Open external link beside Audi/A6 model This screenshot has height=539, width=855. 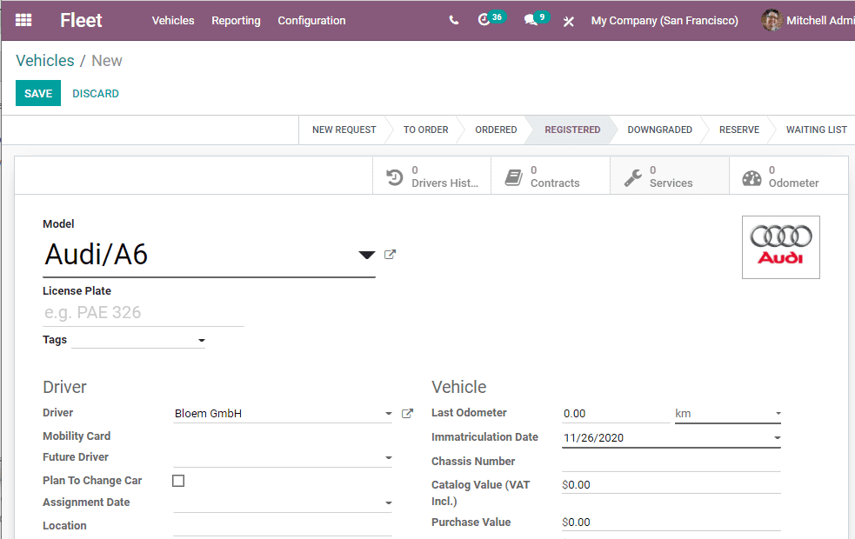tap(390, 255)
